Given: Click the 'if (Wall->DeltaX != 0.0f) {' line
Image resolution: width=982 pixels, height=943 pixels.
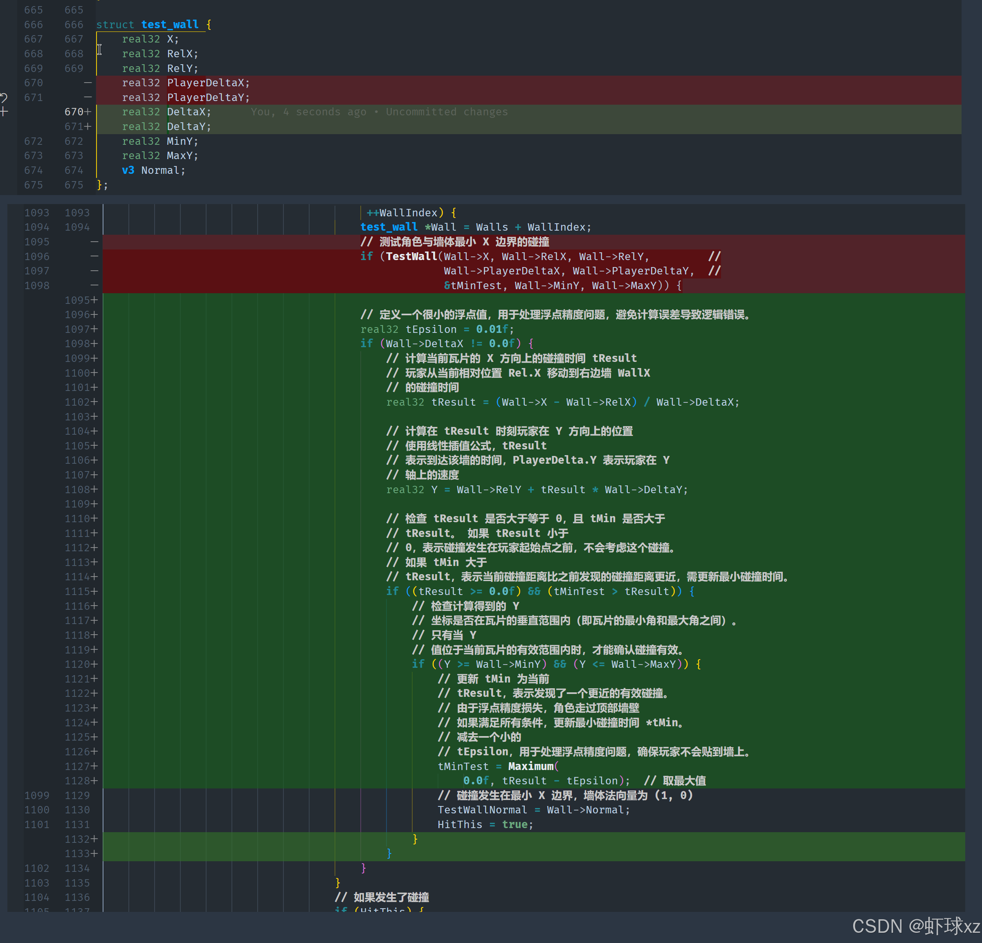Looking at the screenshot, I should pos(447,343).
